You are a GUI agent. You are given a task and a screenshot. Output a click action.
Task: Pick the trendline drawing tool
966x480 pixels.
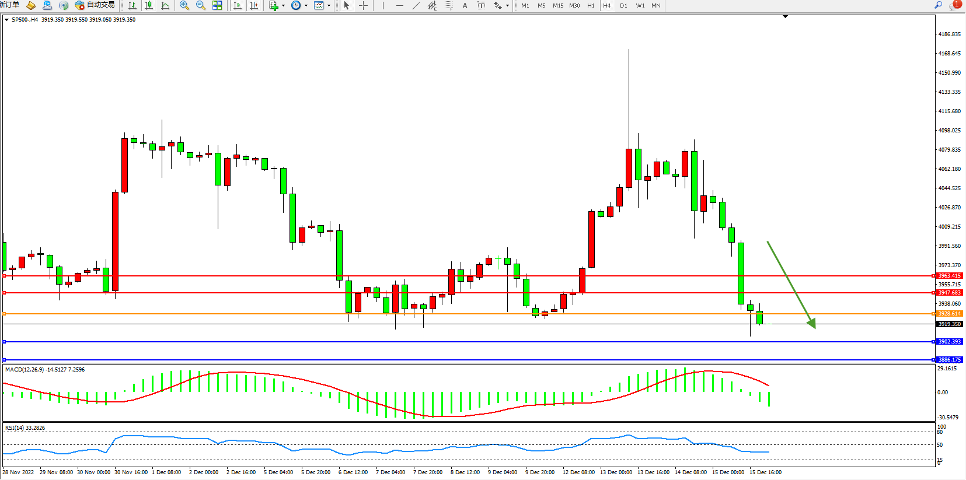coord(416,5)
